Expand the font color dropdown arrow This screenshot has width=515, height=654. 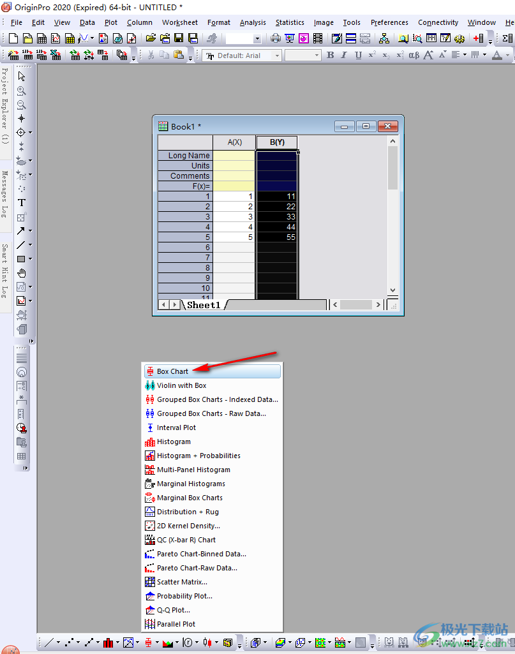coord(507,55)
